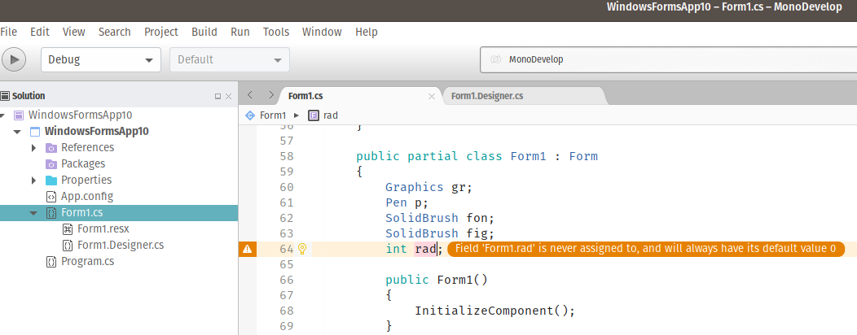This screenshot has height=335, width=857.
Task: Collapse the WindowsFormsApp10 solution node
Action: click(2, 115)
